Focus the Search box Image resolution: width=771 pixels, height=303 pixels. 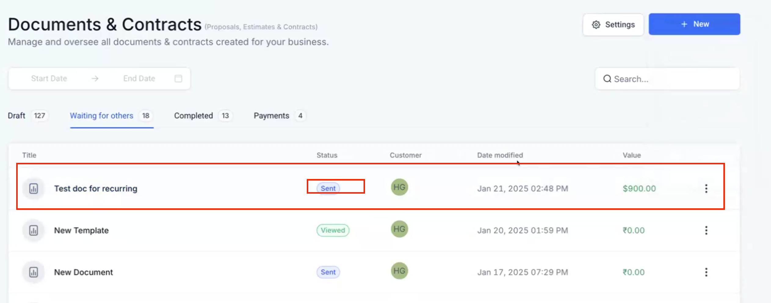(667, 79)
